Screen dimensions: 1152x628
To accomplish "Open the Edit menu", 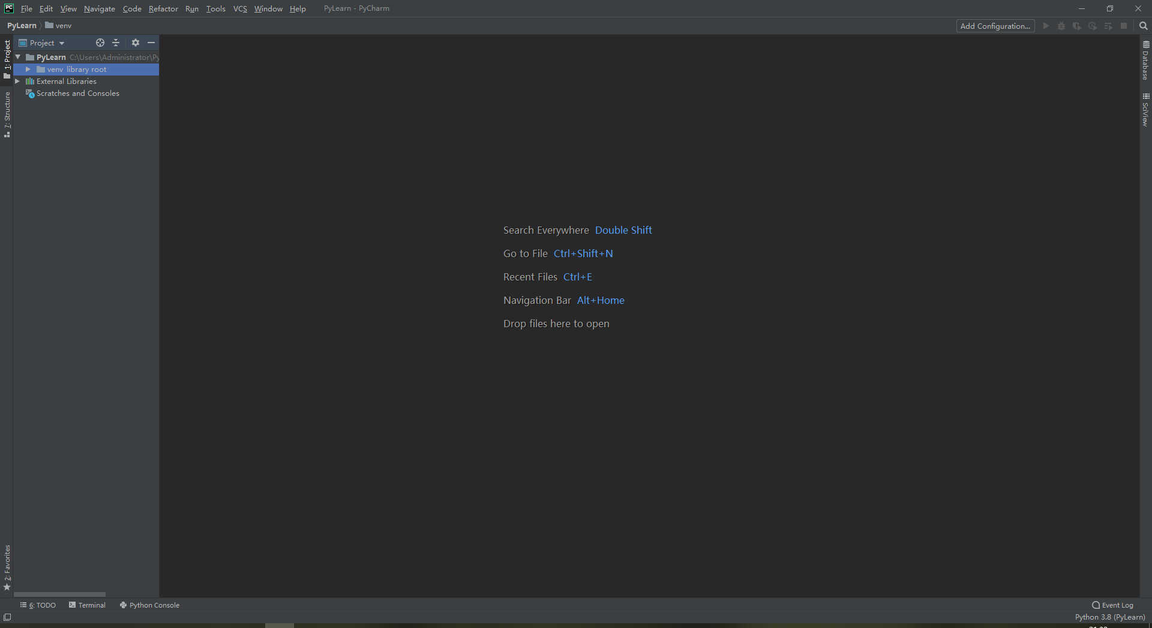I will (x=46, y=8).
